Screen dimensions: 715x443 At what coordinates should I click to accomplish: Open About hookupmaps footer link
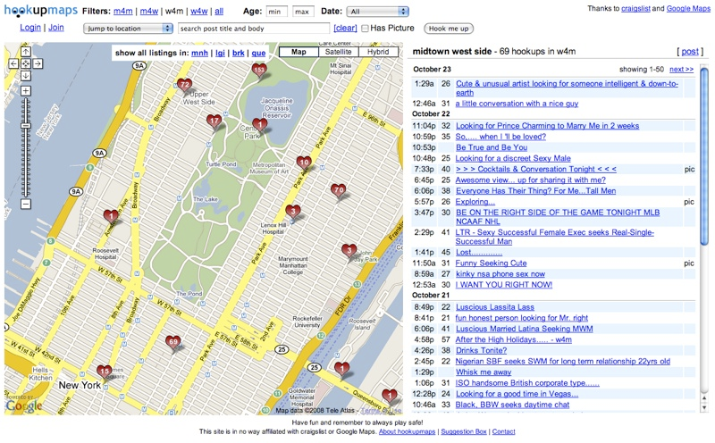407,431
